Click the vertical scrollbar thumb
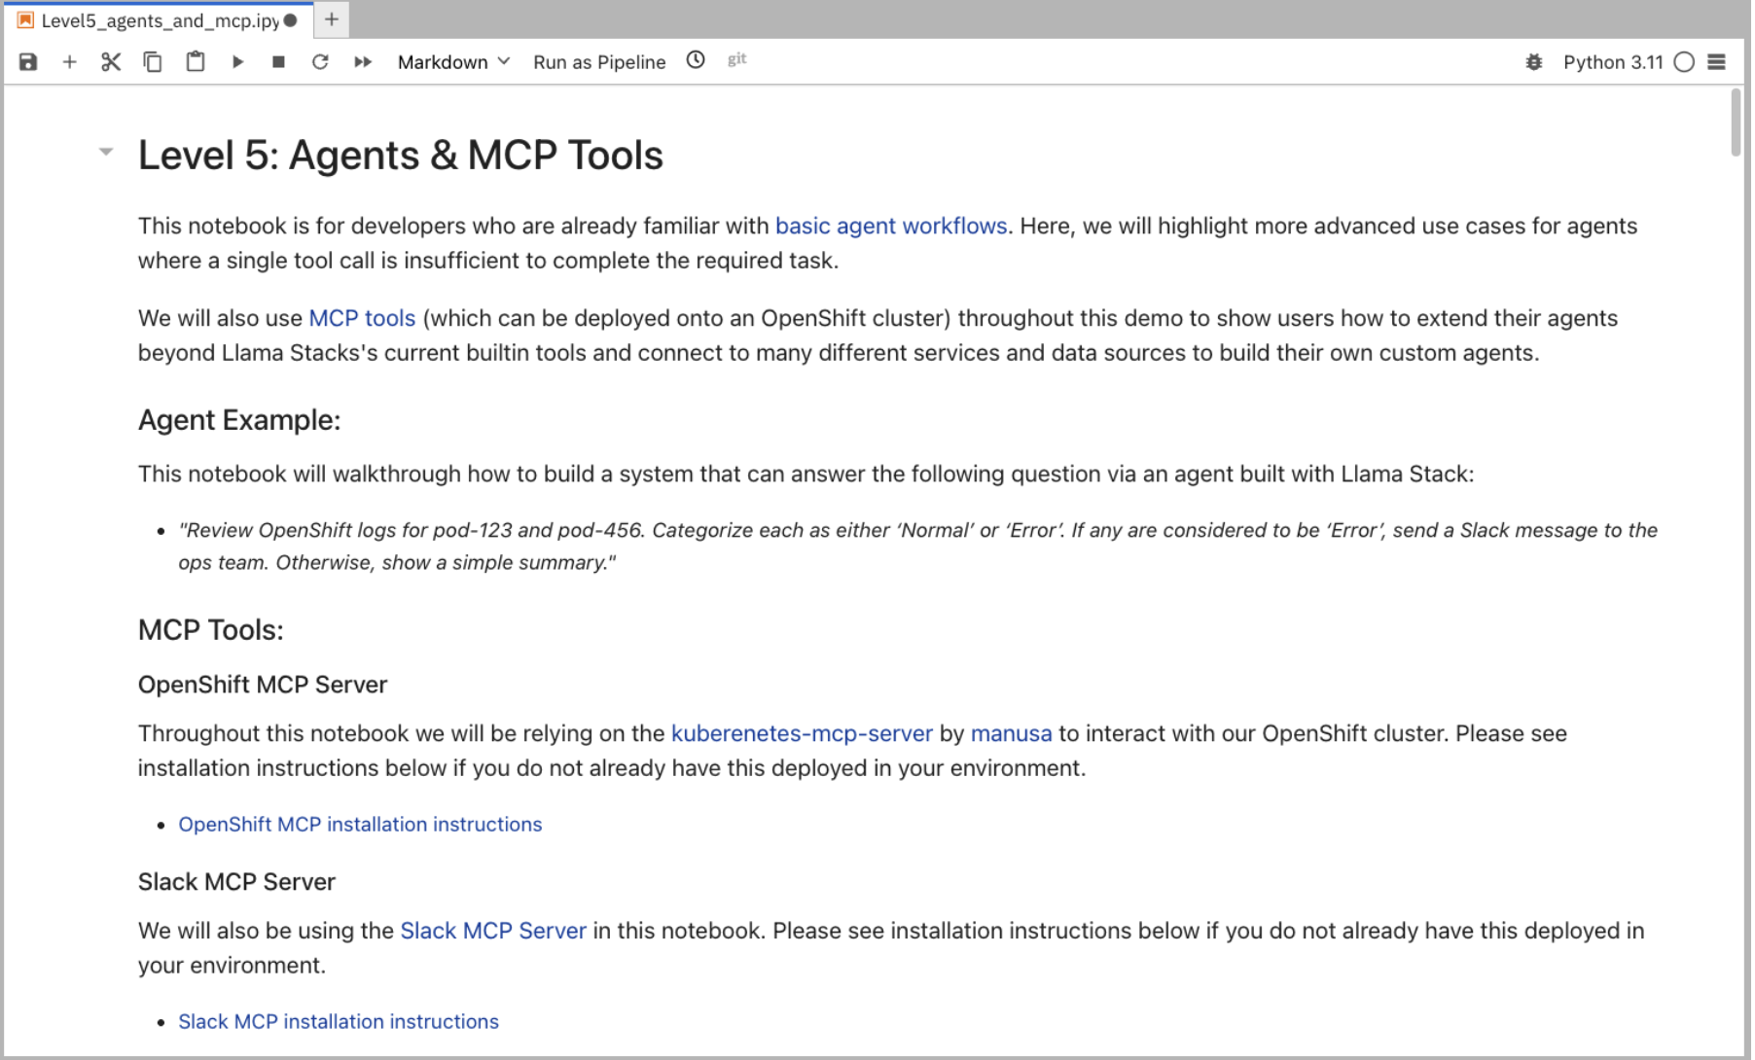Screen dimensions: 1755x1060 tap(1737, 122)
